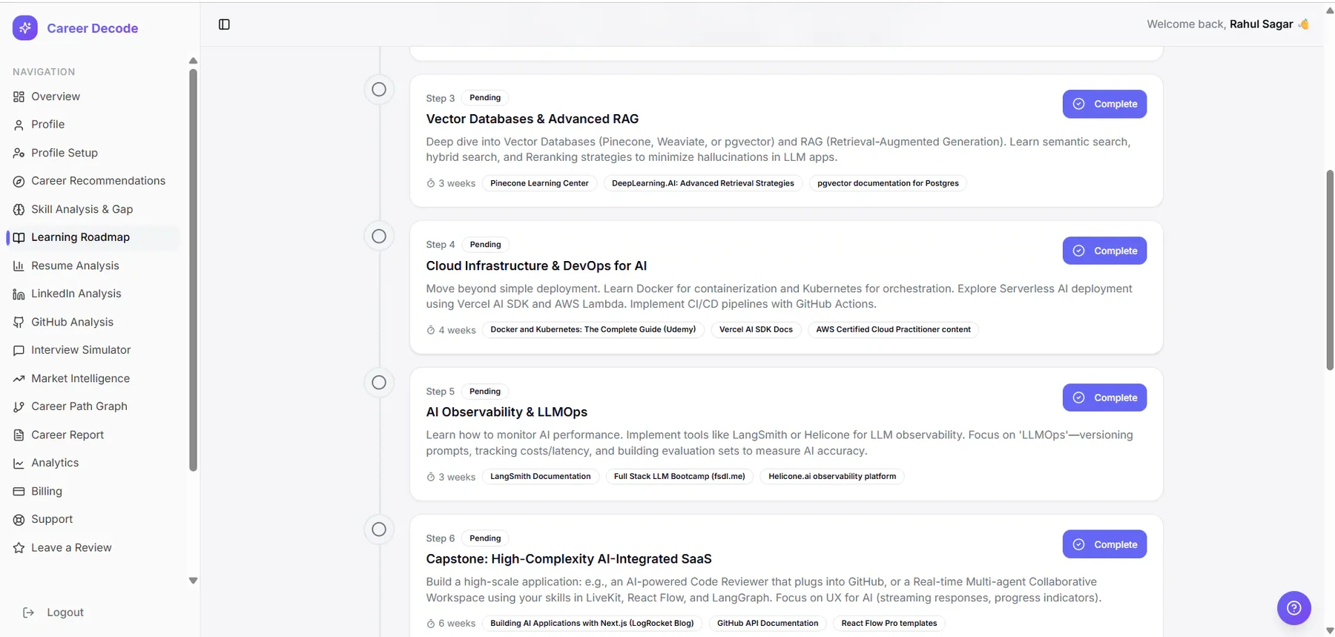
Task: Click the page scrollbar down arrow
Action: click(1329, 631)
